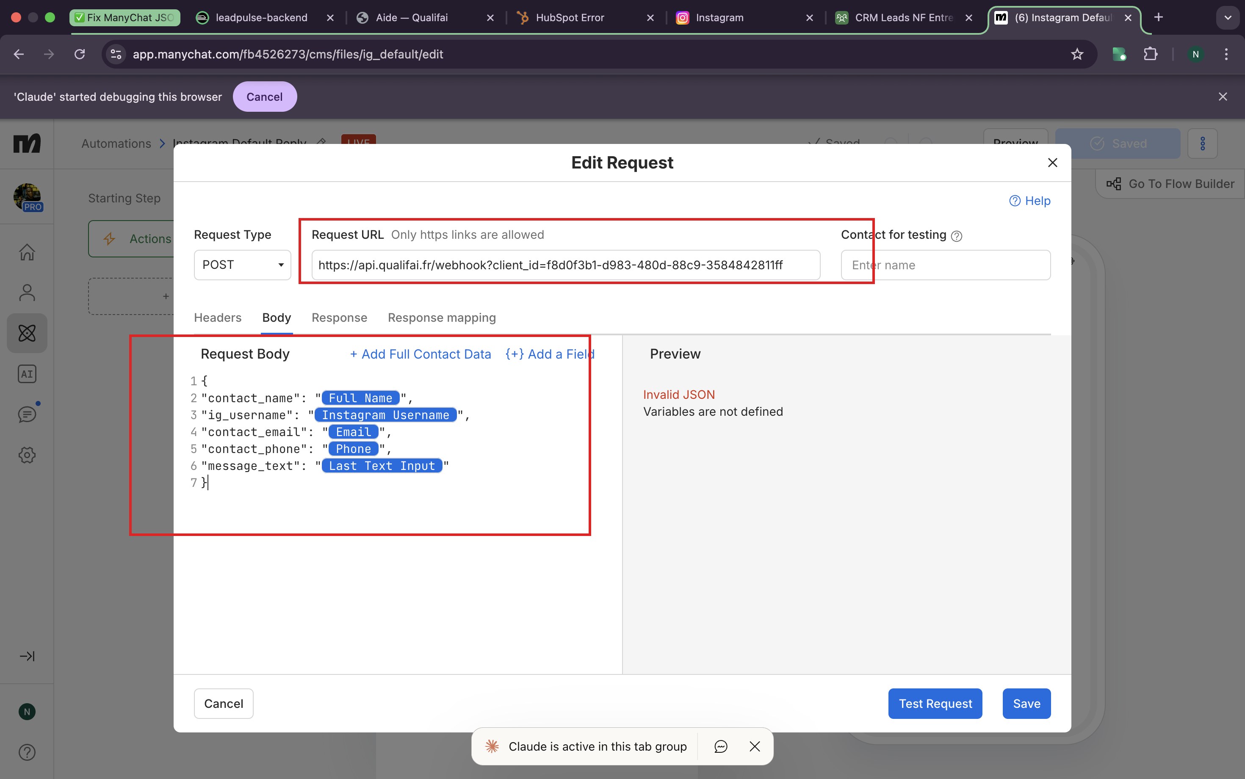
Task: Open the Home icon in the sidebar
Action: pyautogui.click(x=26, y=252)
